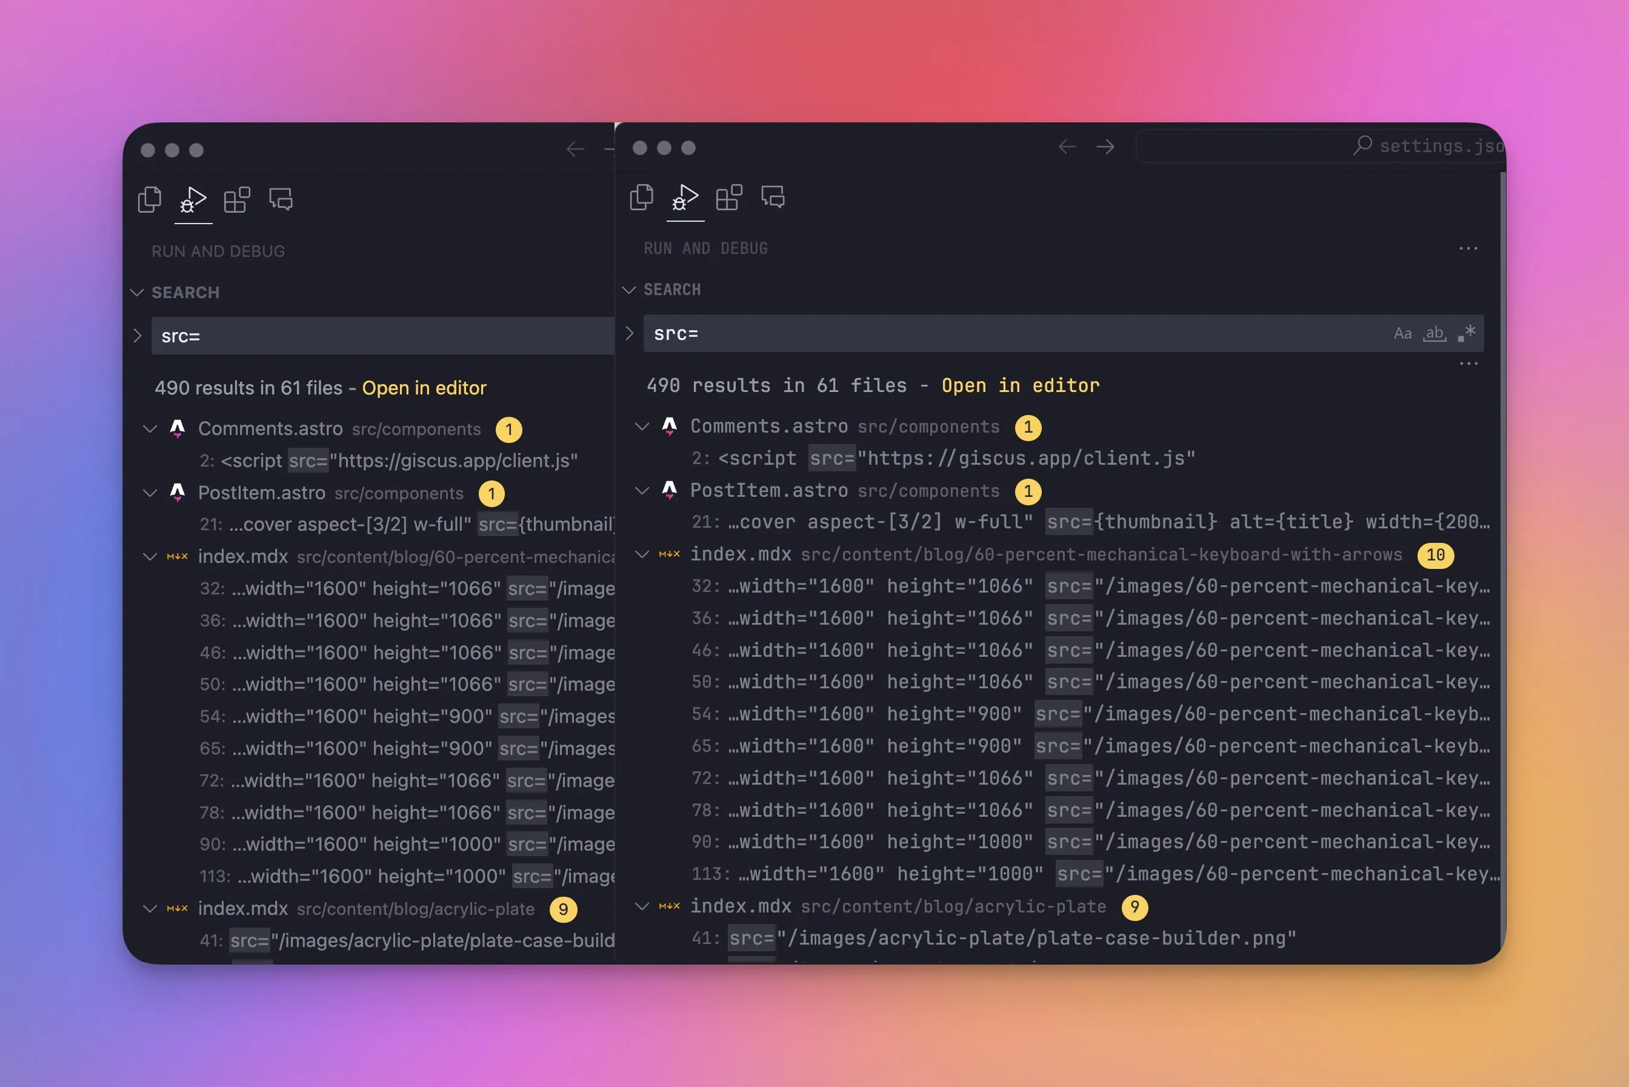Image resolution: width=1629 pixels, height=1087 pixels.
Task: Toggle regular expression search (.*)
Action: click(x=1465, y=333)
